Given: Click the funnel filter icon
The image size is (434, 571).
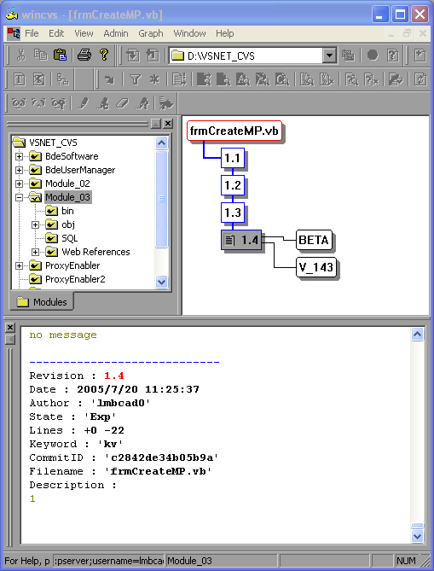Looking at the screenshot, I should click(135, 79).
